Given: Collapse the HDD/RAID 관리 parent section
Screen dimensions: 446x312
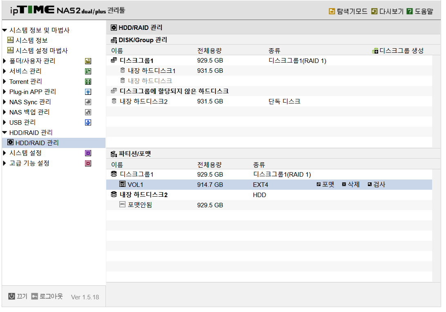Looking at the screenshot, I should tap(4, 132).
